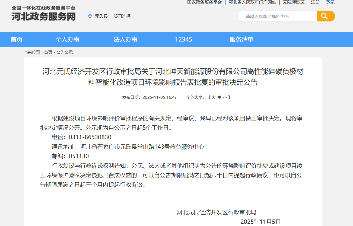This screenshot has width=353, height=226.
Task: Set font size to 中
Action: [x=219, y=97]
